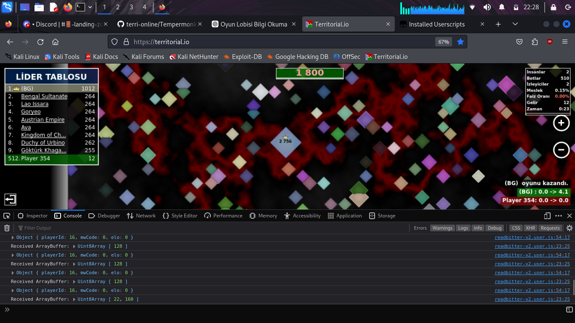Image resolution: width=575 pixels, height=323 pixels.
Task: Open the Firefox application menu
Action: point(565,42)
